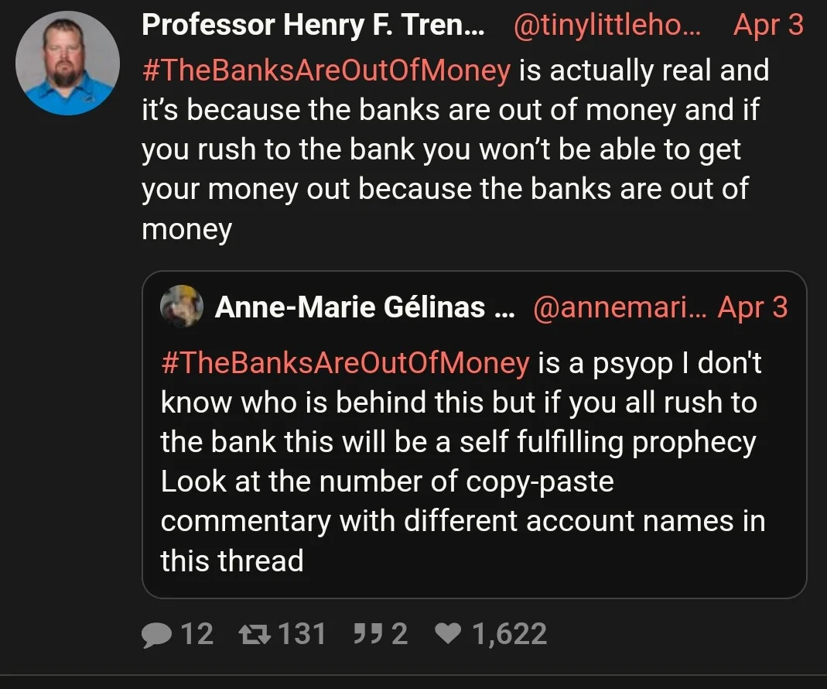Click the reply speech bubble icon

(157, 635)
